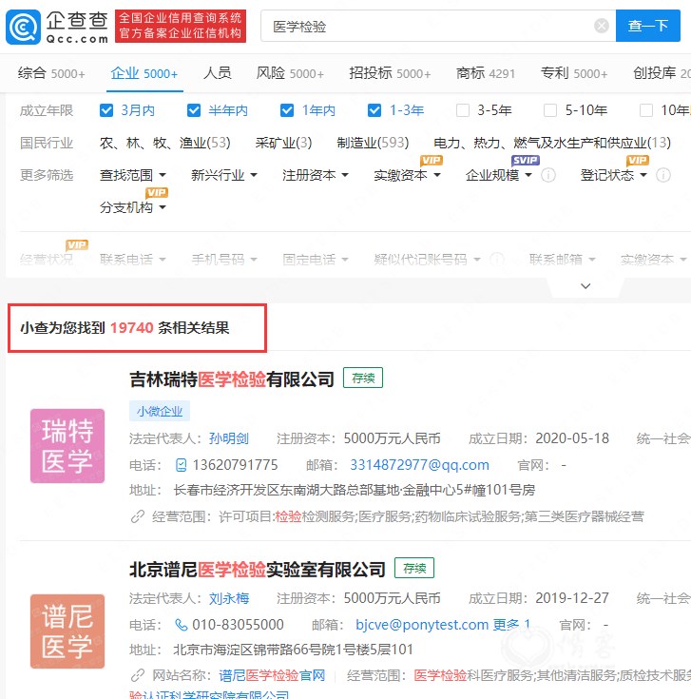
Task: Check the 3-5年 checkbox
Action: (463, 110)
